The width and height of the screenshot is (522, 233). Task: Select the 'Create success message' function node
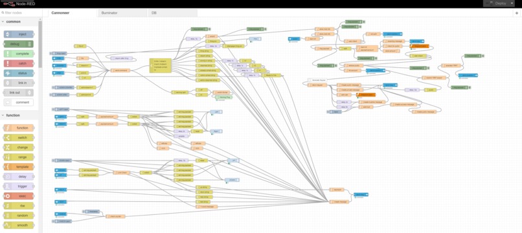pos(403,104)
